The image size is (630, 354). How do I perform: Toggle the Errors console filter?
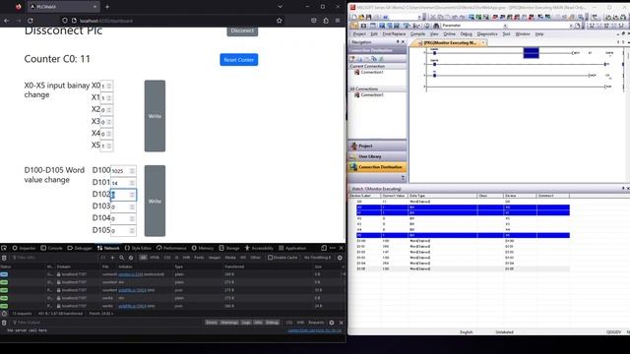coord(212,323)
